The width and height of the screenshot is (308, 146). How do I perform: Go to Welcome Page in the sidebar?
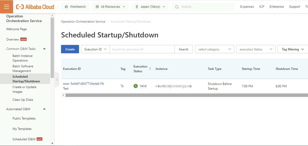tap(17, 29)
